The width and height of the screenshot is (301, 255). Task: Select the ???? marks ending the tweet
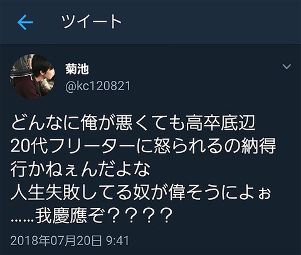click(x=139, y=216)
